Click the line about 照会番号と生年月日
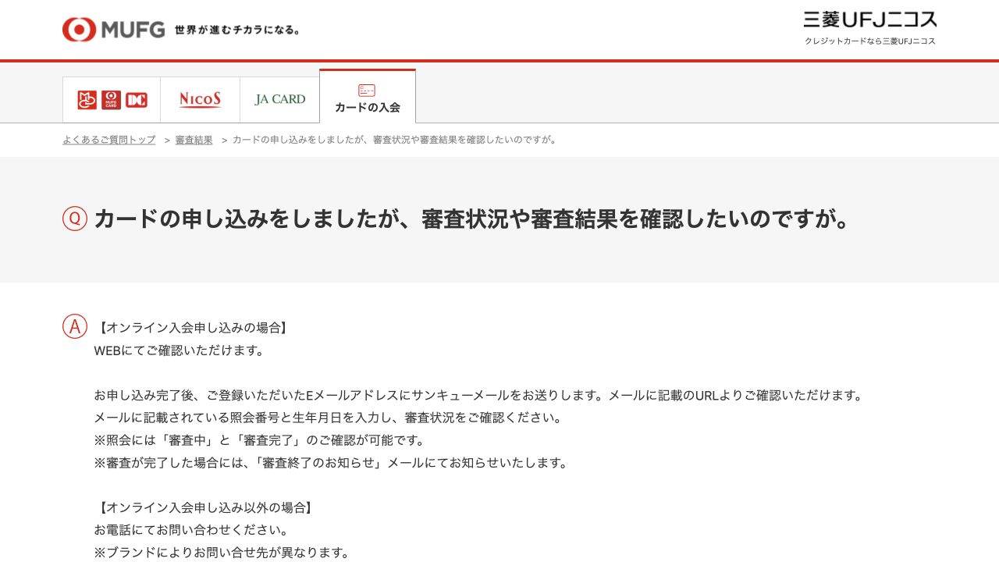The width and height of the screenshot is (999, 562). [329, 418]
